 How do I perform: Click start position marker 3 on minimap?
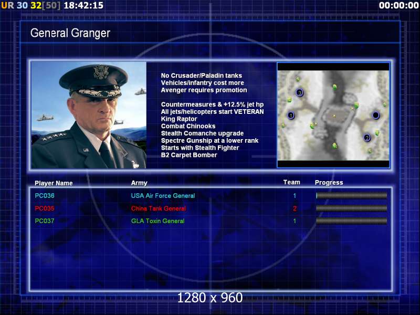coord(300,93)
